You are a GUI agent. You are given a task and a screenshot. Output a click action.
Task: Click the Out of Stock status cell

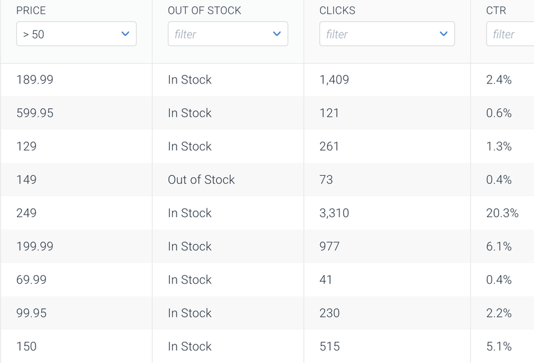[201, 180]
